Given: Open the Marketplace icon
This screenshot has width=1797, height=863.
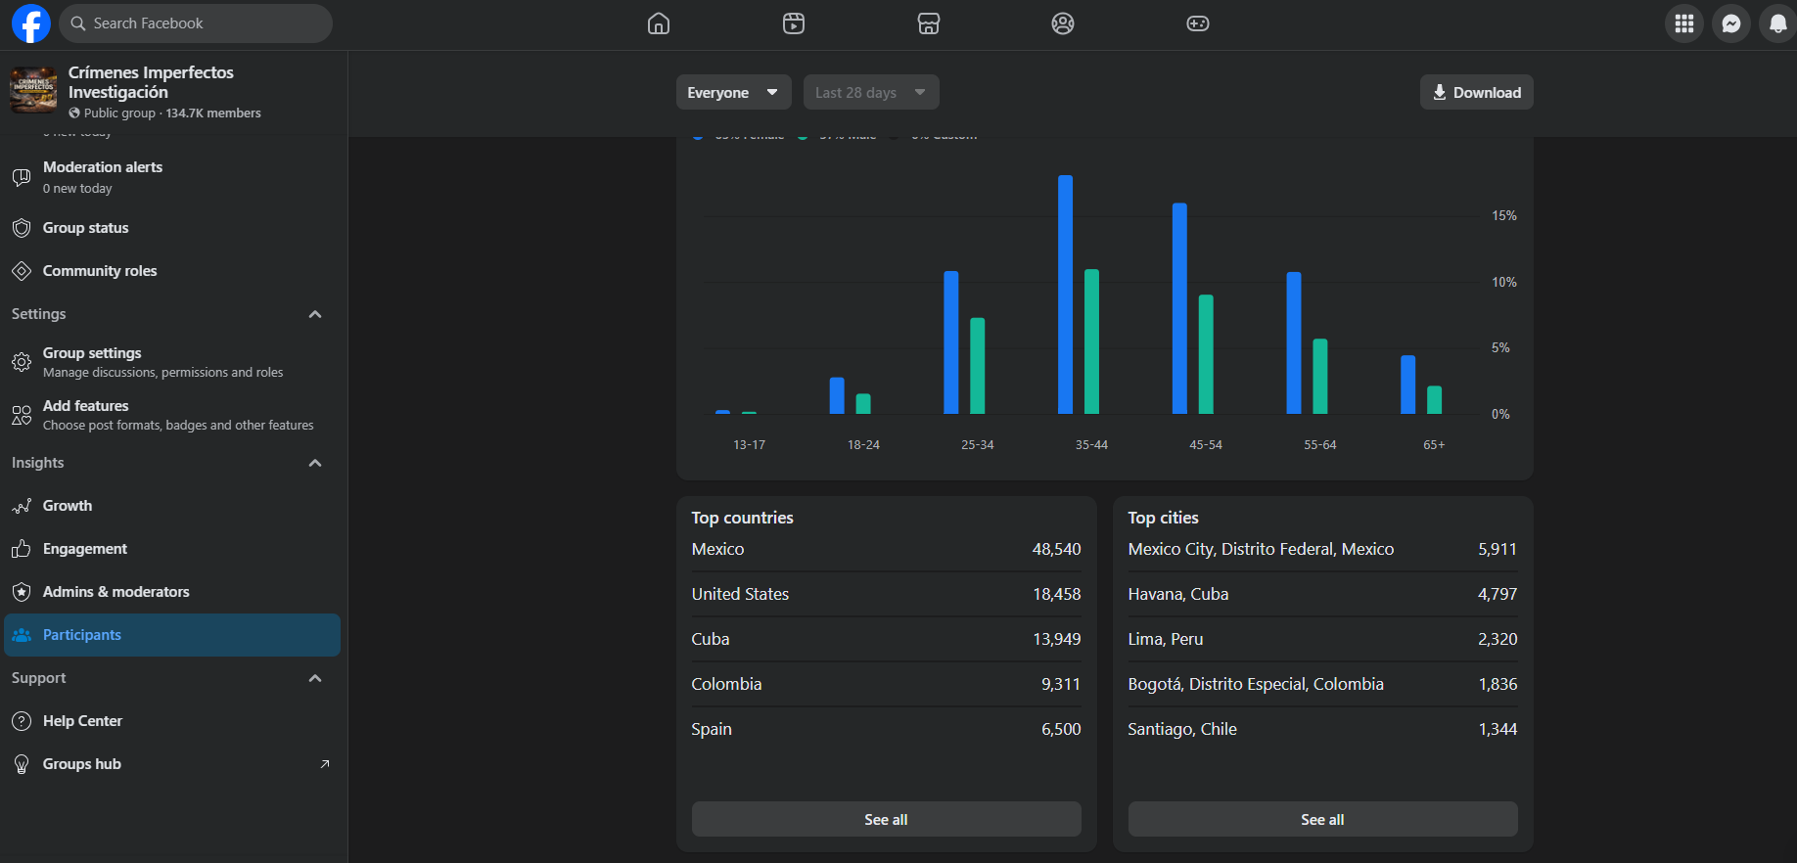Looking at the screenshot, I should (x=929, y=23).
